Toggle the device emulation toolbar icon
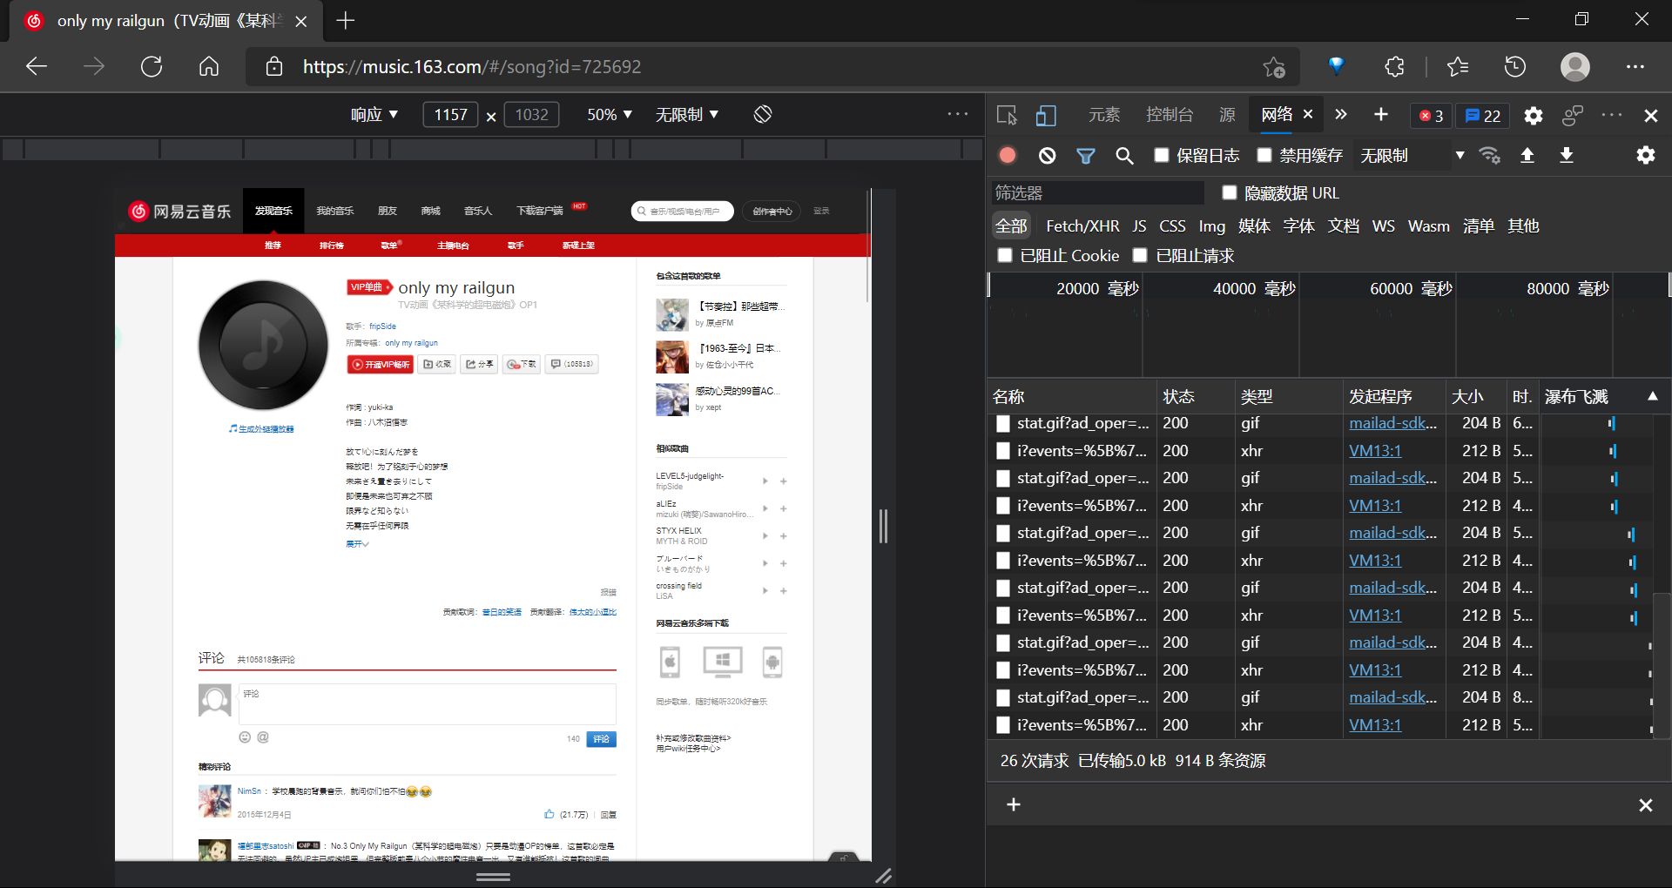Viewport: 1672px width, 888px height. [1046, 115]
